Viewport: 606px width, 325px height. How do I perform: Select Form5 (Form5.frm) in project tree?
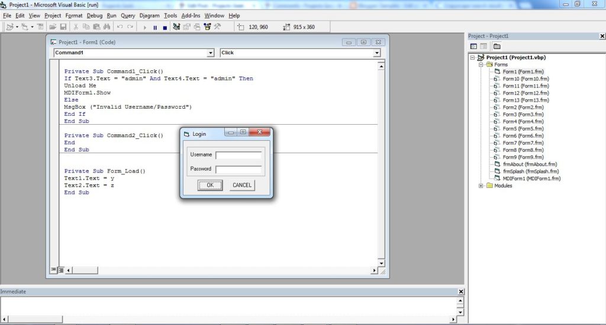click(523, 129)
